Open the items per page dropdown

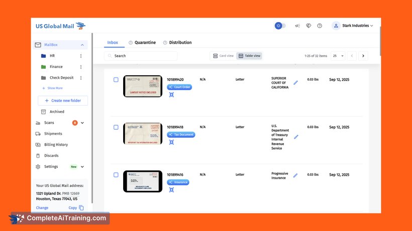[x=338, y=56]
